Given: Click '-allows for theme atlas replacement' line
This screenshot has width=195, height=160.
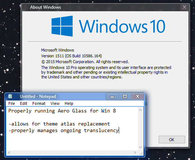Looking at the screenshot, I should (59, 124).
